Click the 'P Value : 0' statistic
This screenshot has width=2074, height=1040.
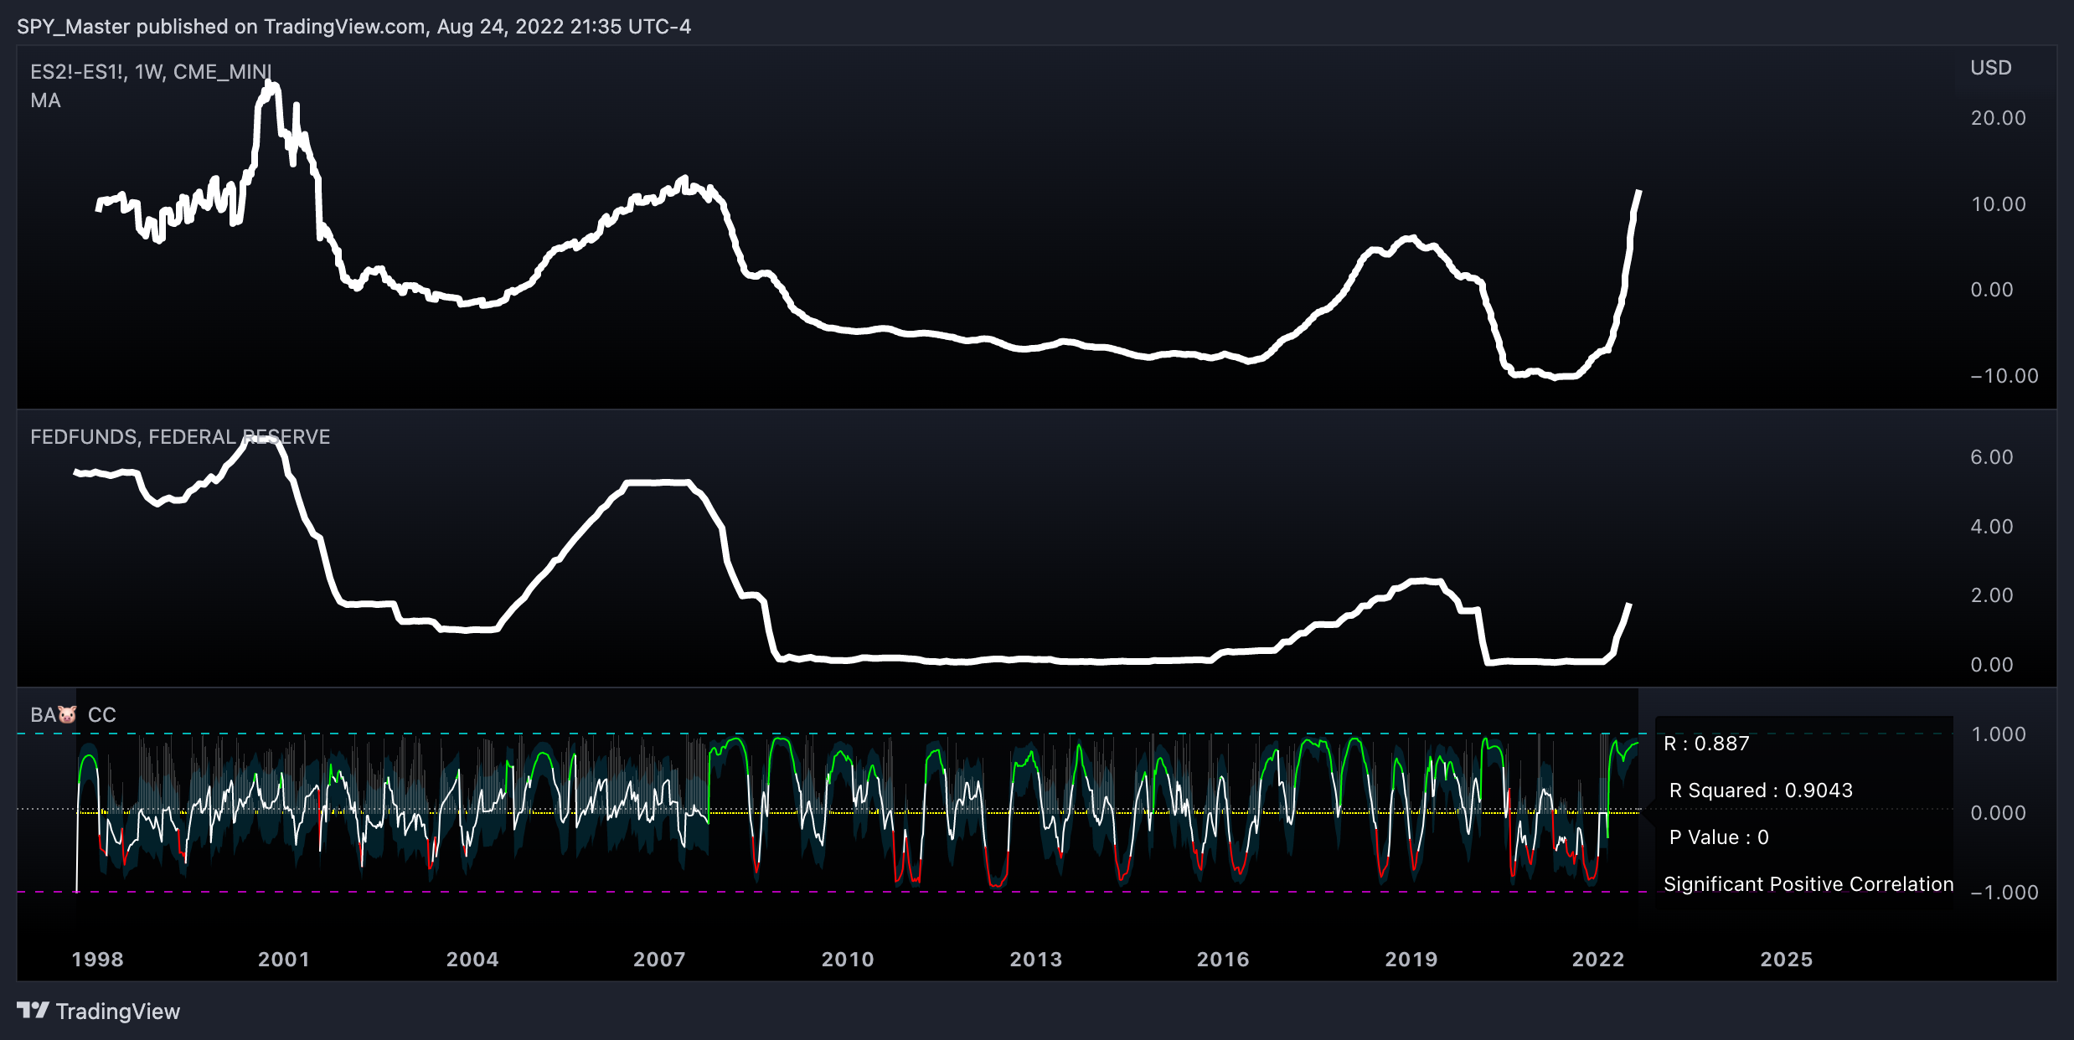click(1719, 837)
